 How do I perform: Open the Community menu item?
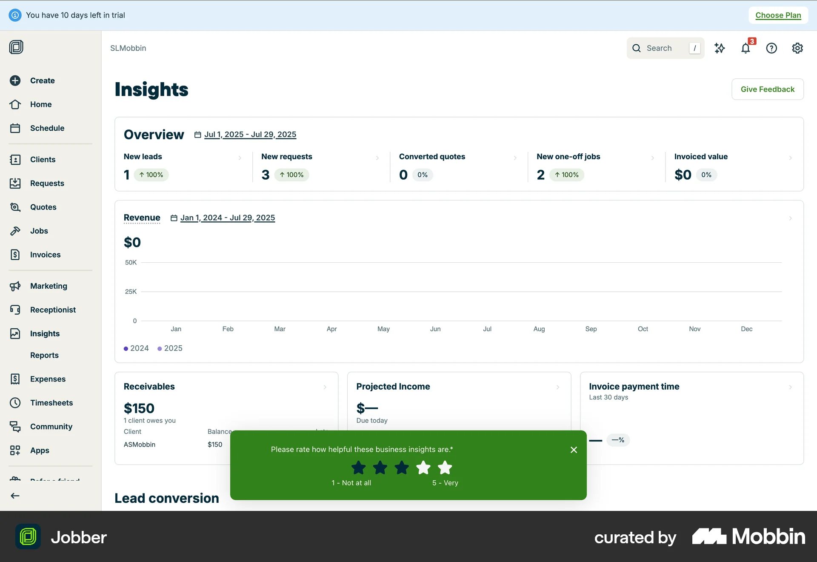coord(51,426)
